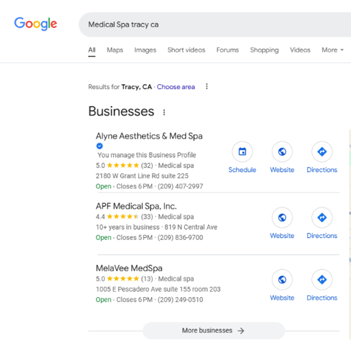
Task: Open three-dot menu next to Choose area
Action: [x=207, y=86]
